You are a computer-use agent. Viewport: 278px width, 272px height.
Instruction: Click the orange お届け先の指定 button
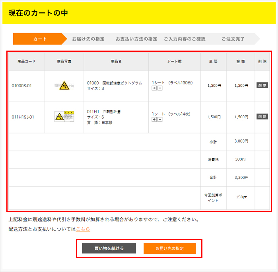click(169, 249)
